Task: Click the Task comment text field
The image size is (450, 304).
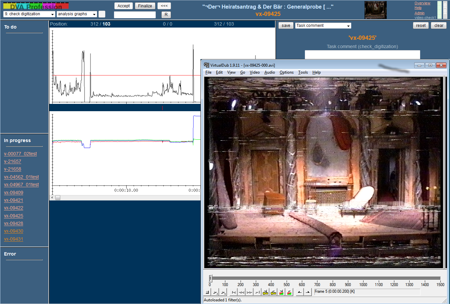Action: (x=362, y=55)
